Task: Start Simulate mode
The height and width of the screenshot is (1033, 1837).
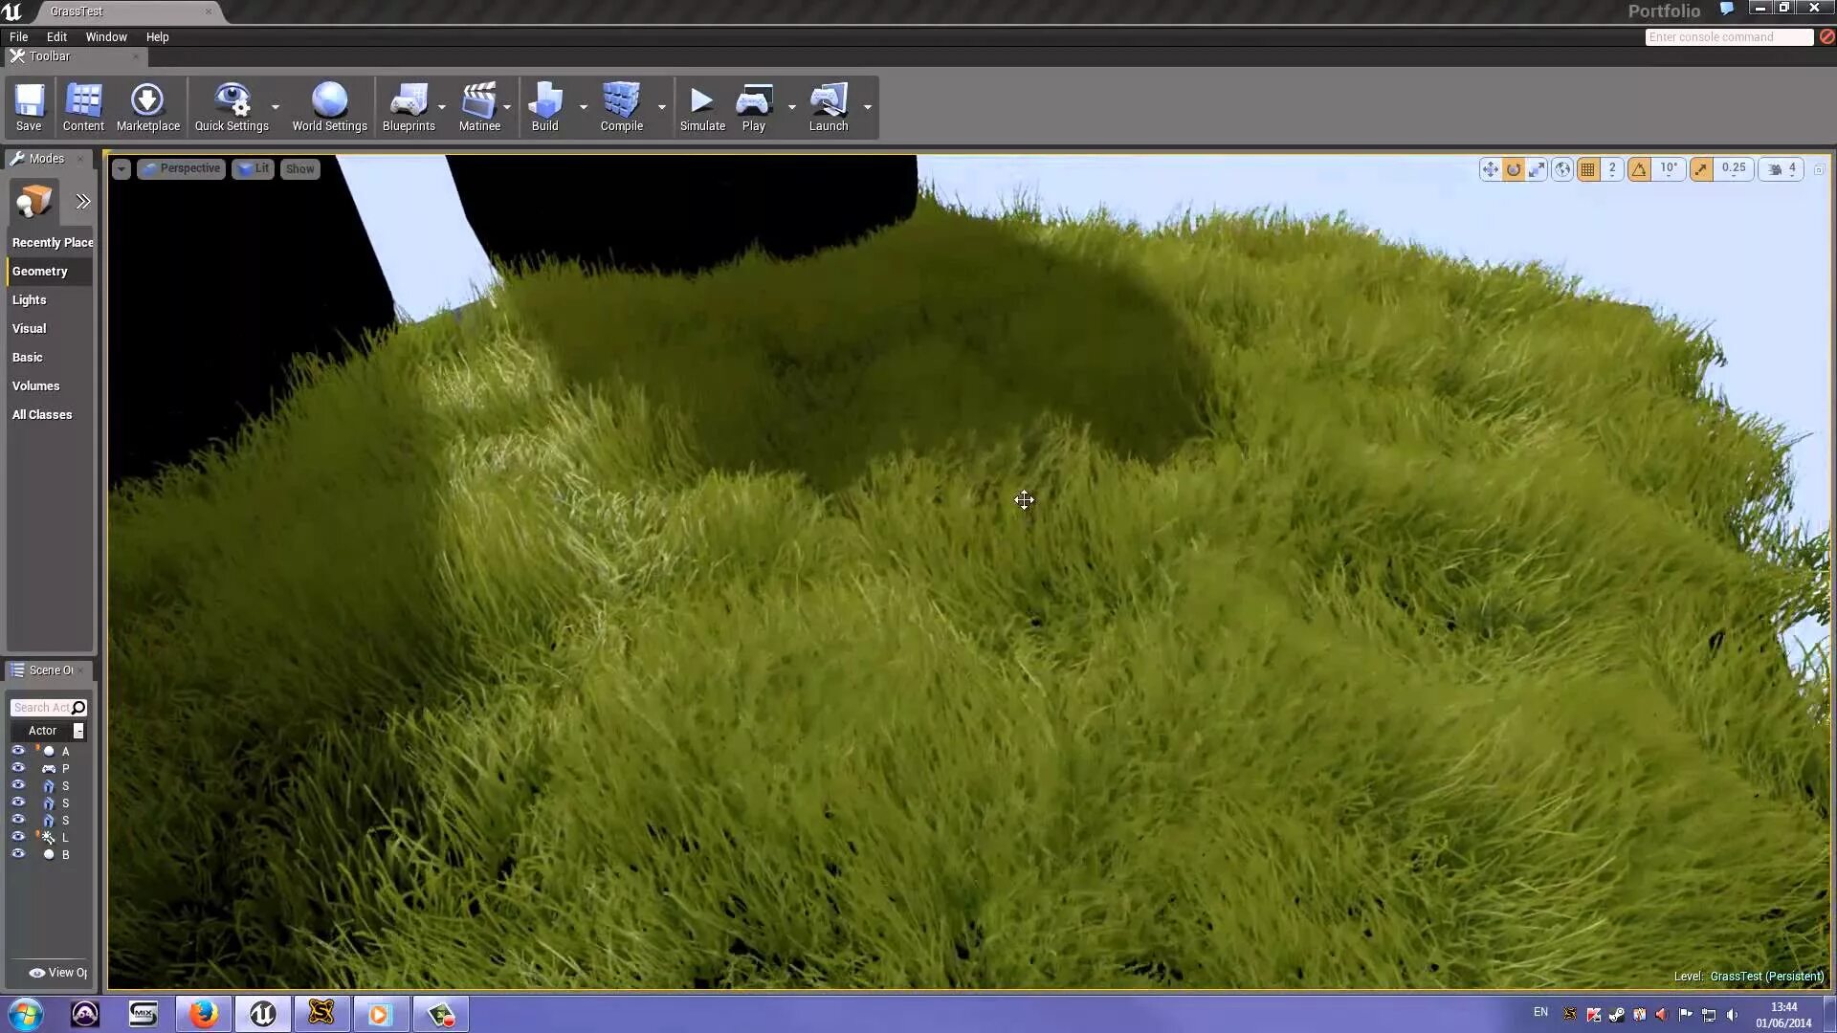Action: coord(702,106)
